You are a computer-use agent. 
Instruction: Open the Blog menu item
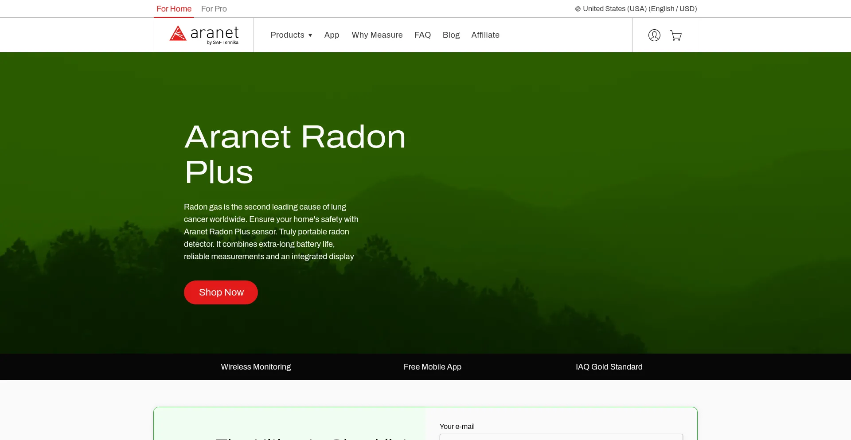coord(451,35)
